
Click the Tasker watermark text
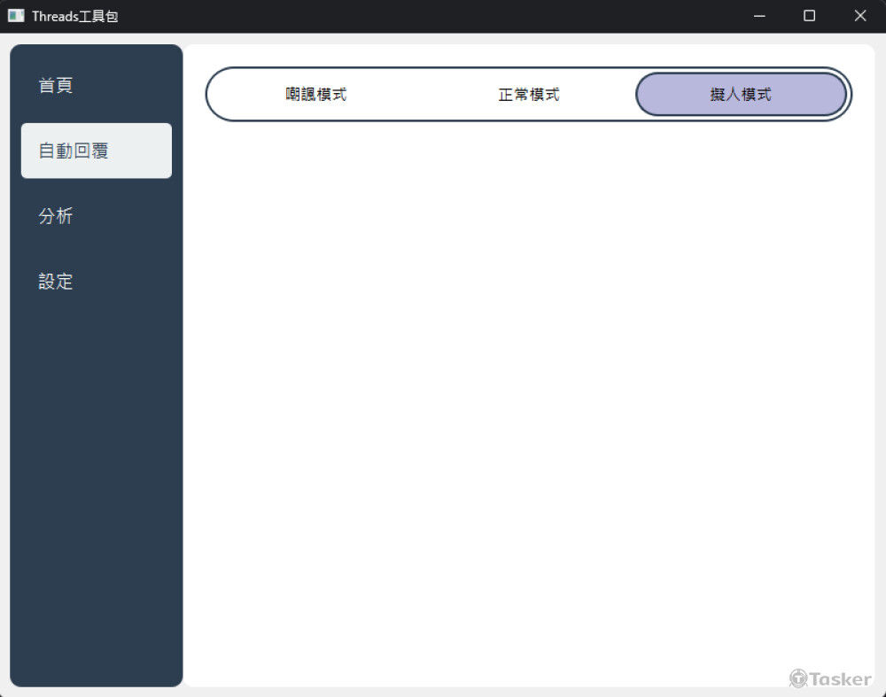[x=840, y=679]
